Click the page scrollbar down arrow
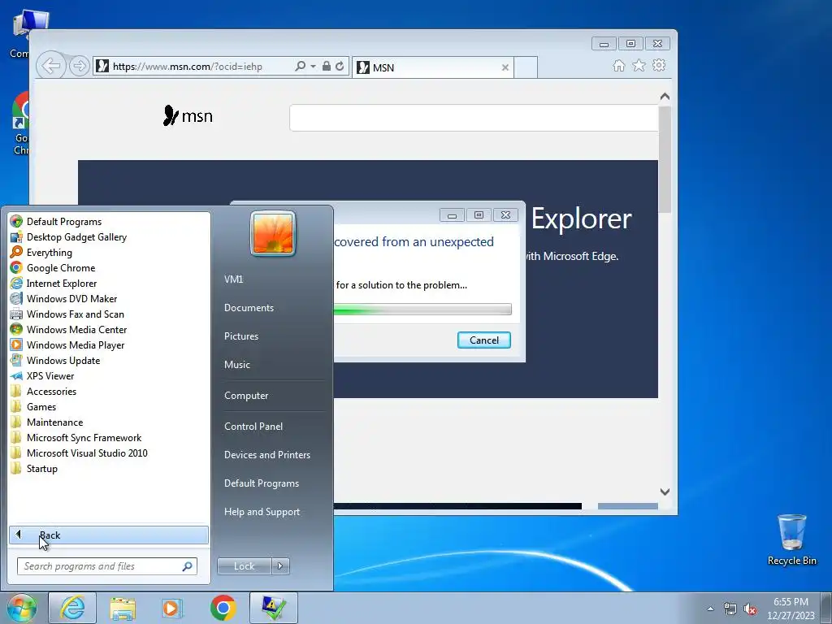This screenshot has width=832, height=624. point(665,492)
